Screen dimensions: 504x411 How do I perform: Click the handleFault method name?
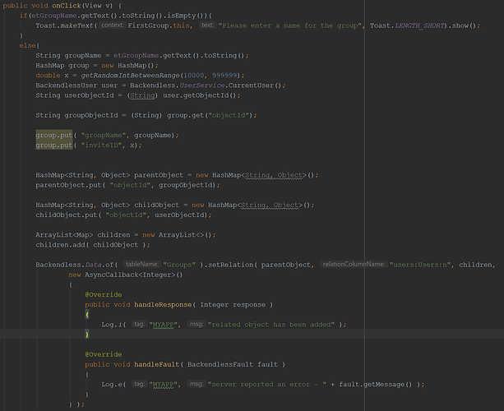tap(156, 364)
